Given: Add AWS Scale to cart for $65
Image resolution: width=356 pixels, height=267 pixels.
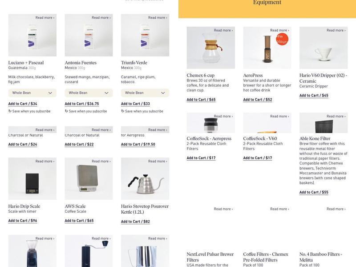Looking at the screenshot, I should [79, 220].
